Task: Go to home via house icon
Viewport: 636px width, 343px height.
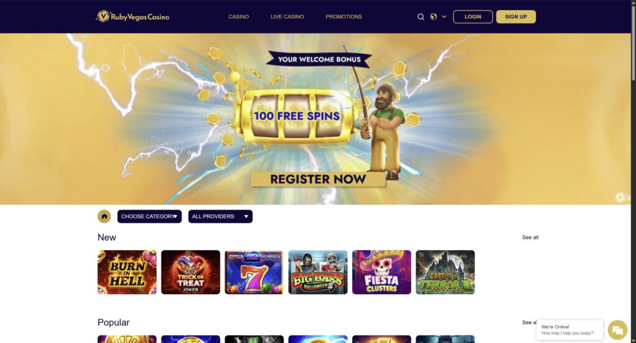Action: click(x=104, y=216)
